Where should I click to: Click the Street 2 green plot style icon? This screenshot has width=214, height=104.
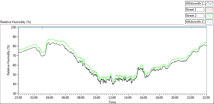[x=209, y=16]
